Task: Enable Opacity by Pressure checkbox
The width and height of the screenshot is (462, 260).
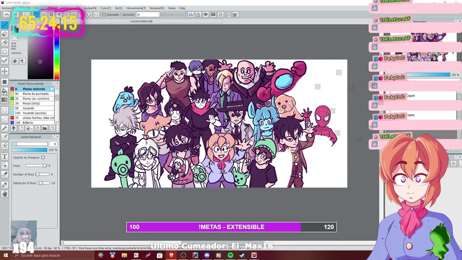Action: point(43,157)
